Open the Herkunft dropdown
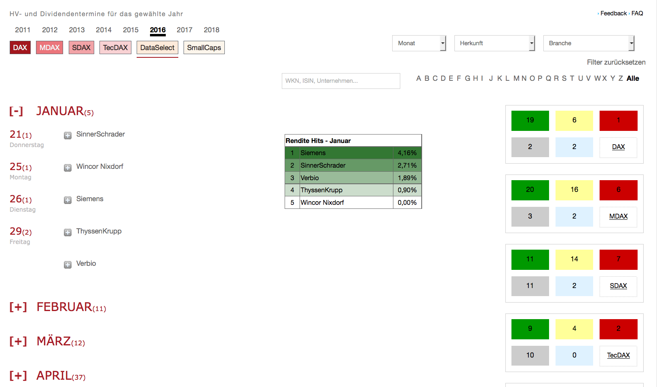The width and height of the screenshot is (657, 387). point(494,43)
